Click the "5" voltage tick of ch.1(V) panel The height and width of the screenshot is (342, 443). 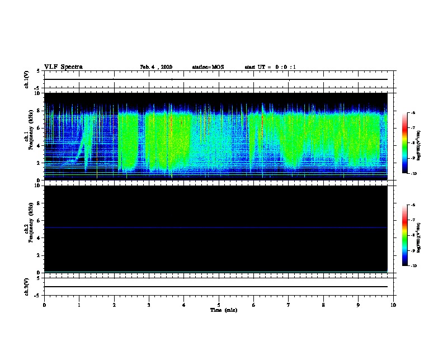point(39,71)
